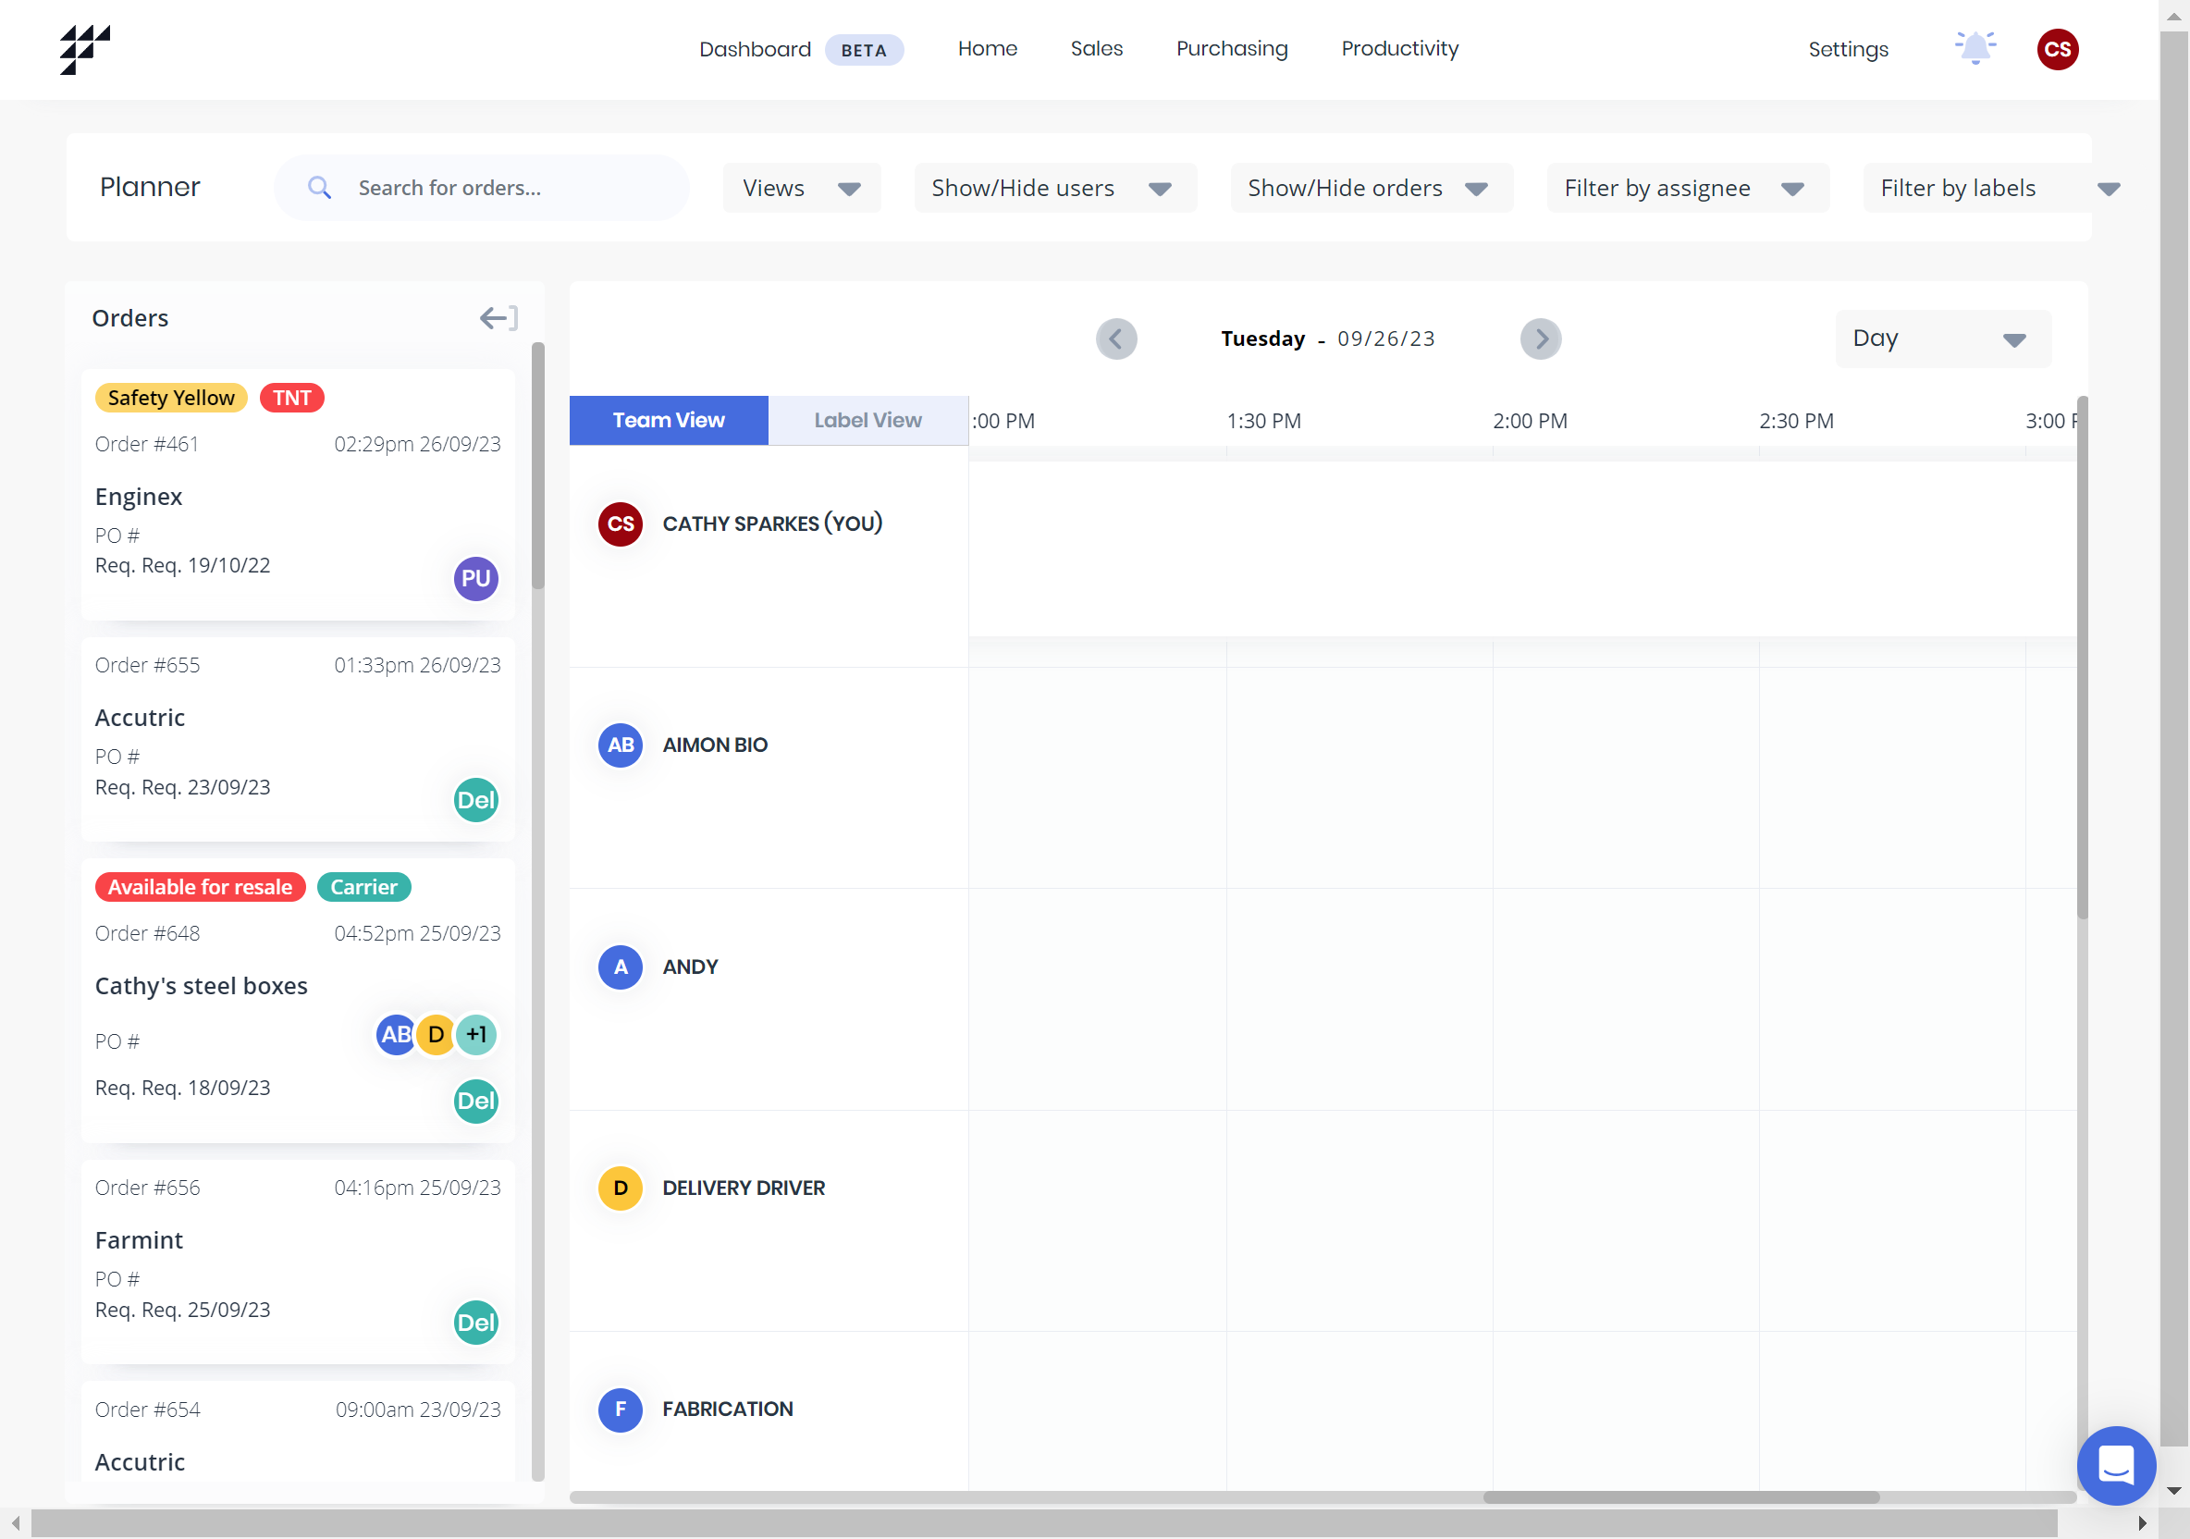Click the collapse orders panel icon

point(498,318)
